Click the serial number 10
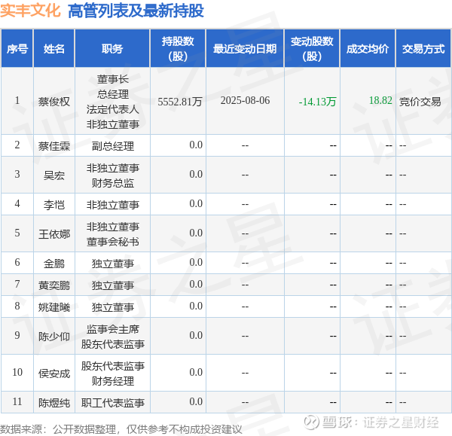The width and height of the screenshot is (452, 436). coord(17,372)
